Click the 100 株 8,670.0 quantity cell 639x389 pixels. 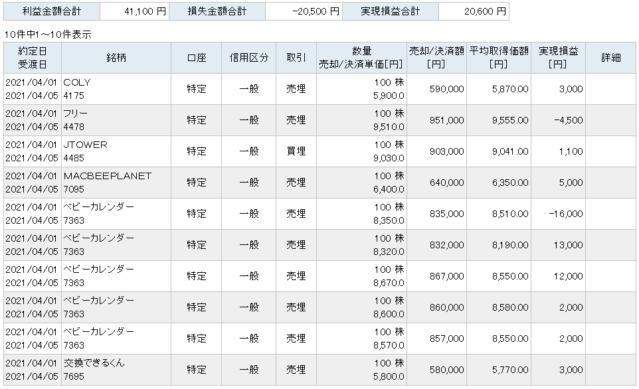361,276
